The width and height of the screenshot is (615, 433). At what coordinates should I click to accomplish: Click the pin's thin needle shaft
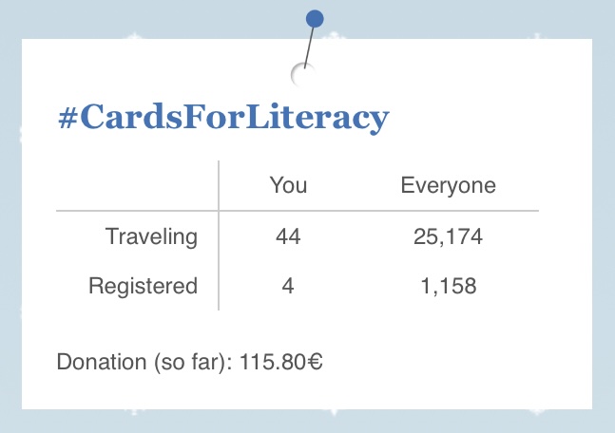(x=309, y=47)
